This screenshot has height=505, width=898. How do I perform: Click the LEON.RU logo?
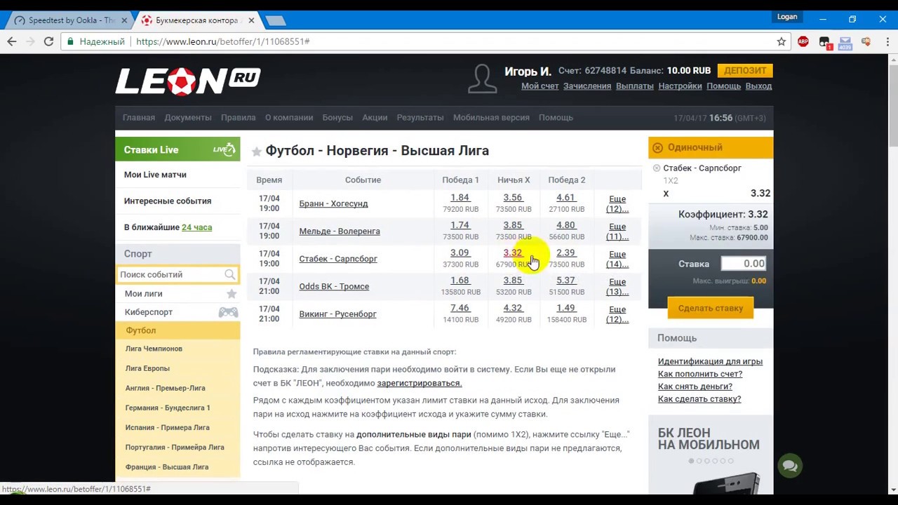click(188, 80)
